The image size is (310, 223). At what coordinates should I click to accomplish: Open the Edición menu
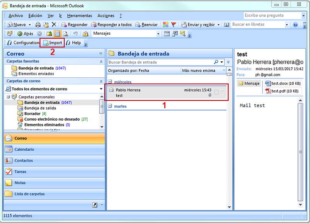[x=35, y=15]
